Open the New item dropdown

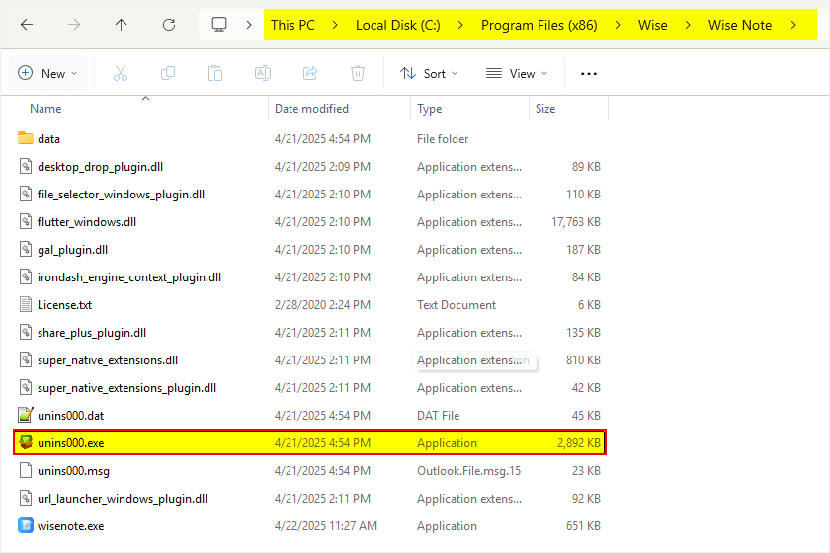47,73
